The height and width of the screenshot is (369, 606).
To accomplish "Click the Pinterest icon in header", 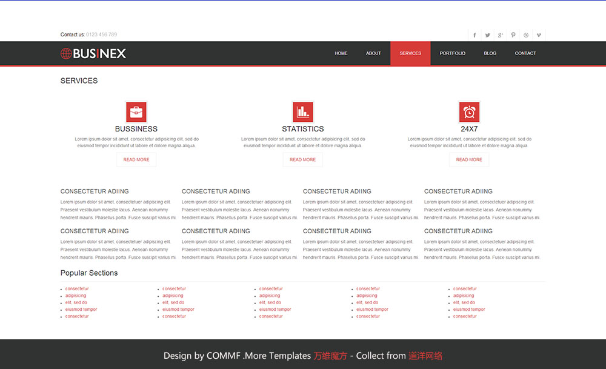I will point(513,35).
